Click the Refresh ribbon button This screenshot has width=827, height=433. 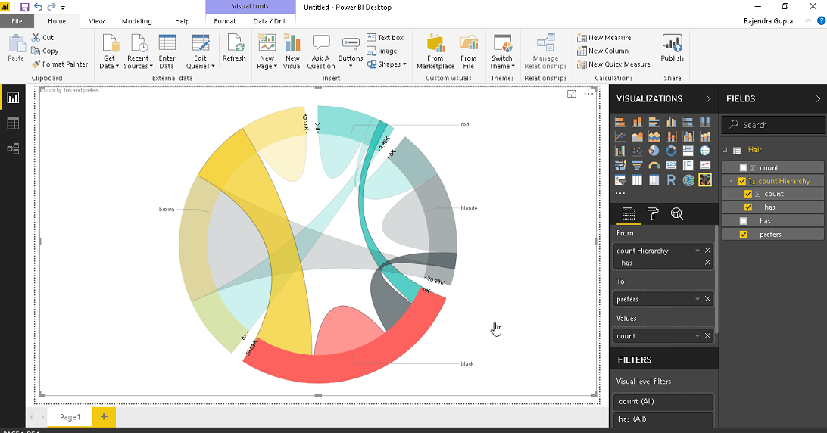click(234, 48)
